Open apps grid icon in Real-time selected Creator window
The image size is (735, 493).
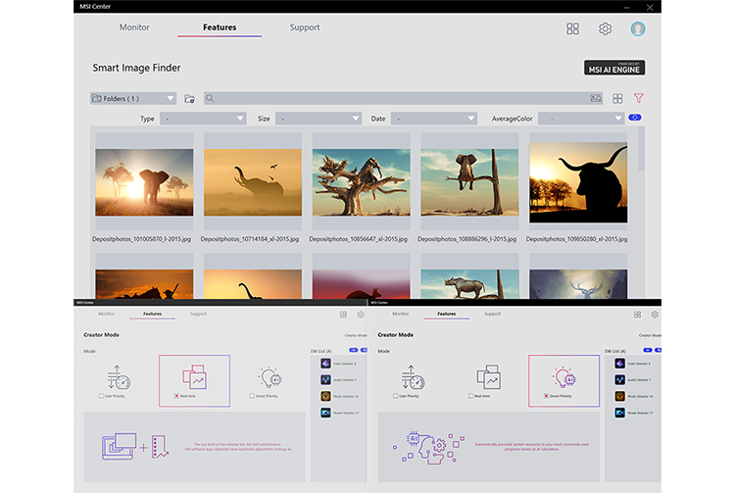coord(343,315)
